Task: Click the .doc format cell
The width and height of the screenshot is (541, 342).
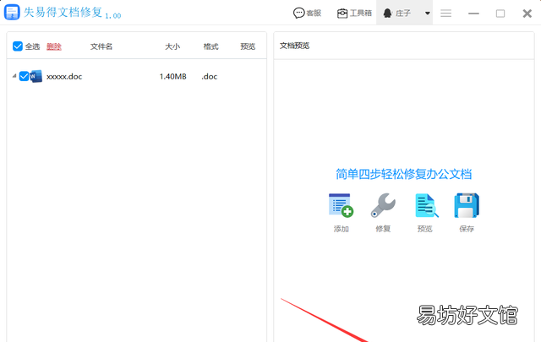Action: [210, 77]
